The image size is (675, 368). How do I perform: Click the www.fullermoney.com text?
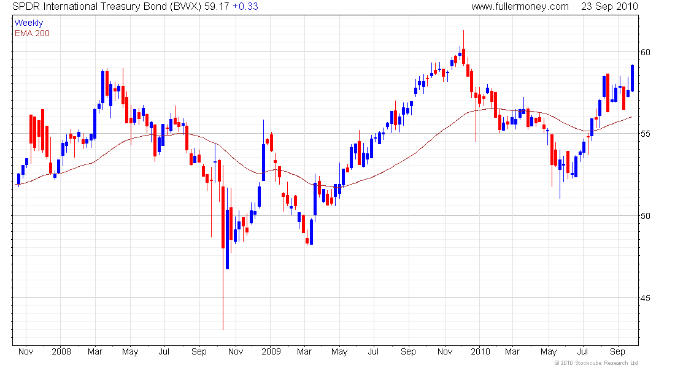click(520, 7)
